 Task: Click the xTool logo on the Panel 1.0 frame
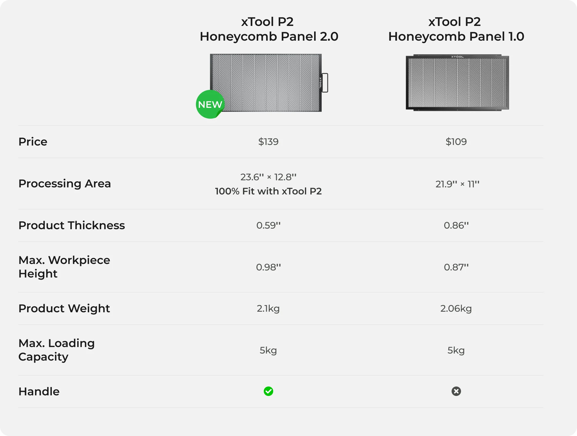coord(457,57)
